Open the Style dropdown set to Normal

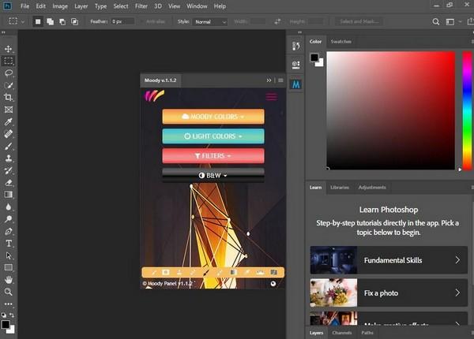[x=211, y=21]
